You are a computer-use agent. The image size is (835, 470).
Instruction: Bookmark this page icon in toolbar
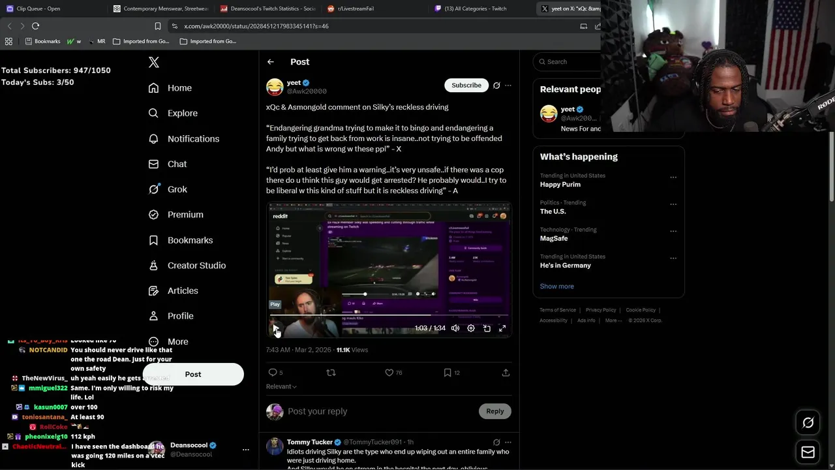pos(158,26)
